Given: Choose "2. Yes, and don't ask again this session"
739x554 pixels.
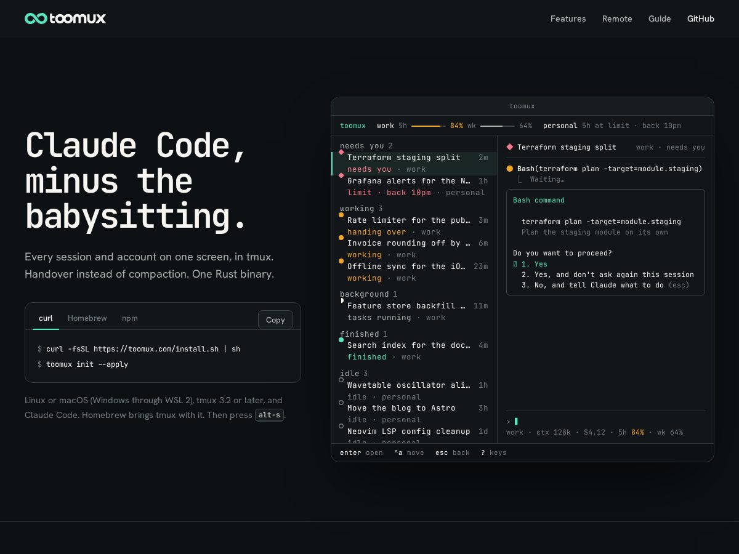Looking at the screenshot, I should (x=608, y=275).
